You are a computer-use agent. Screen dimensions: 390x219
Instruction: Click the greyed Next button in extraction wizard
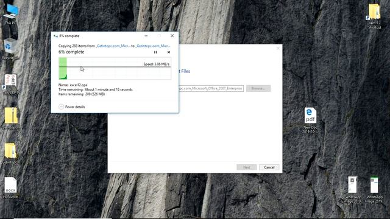246,167
